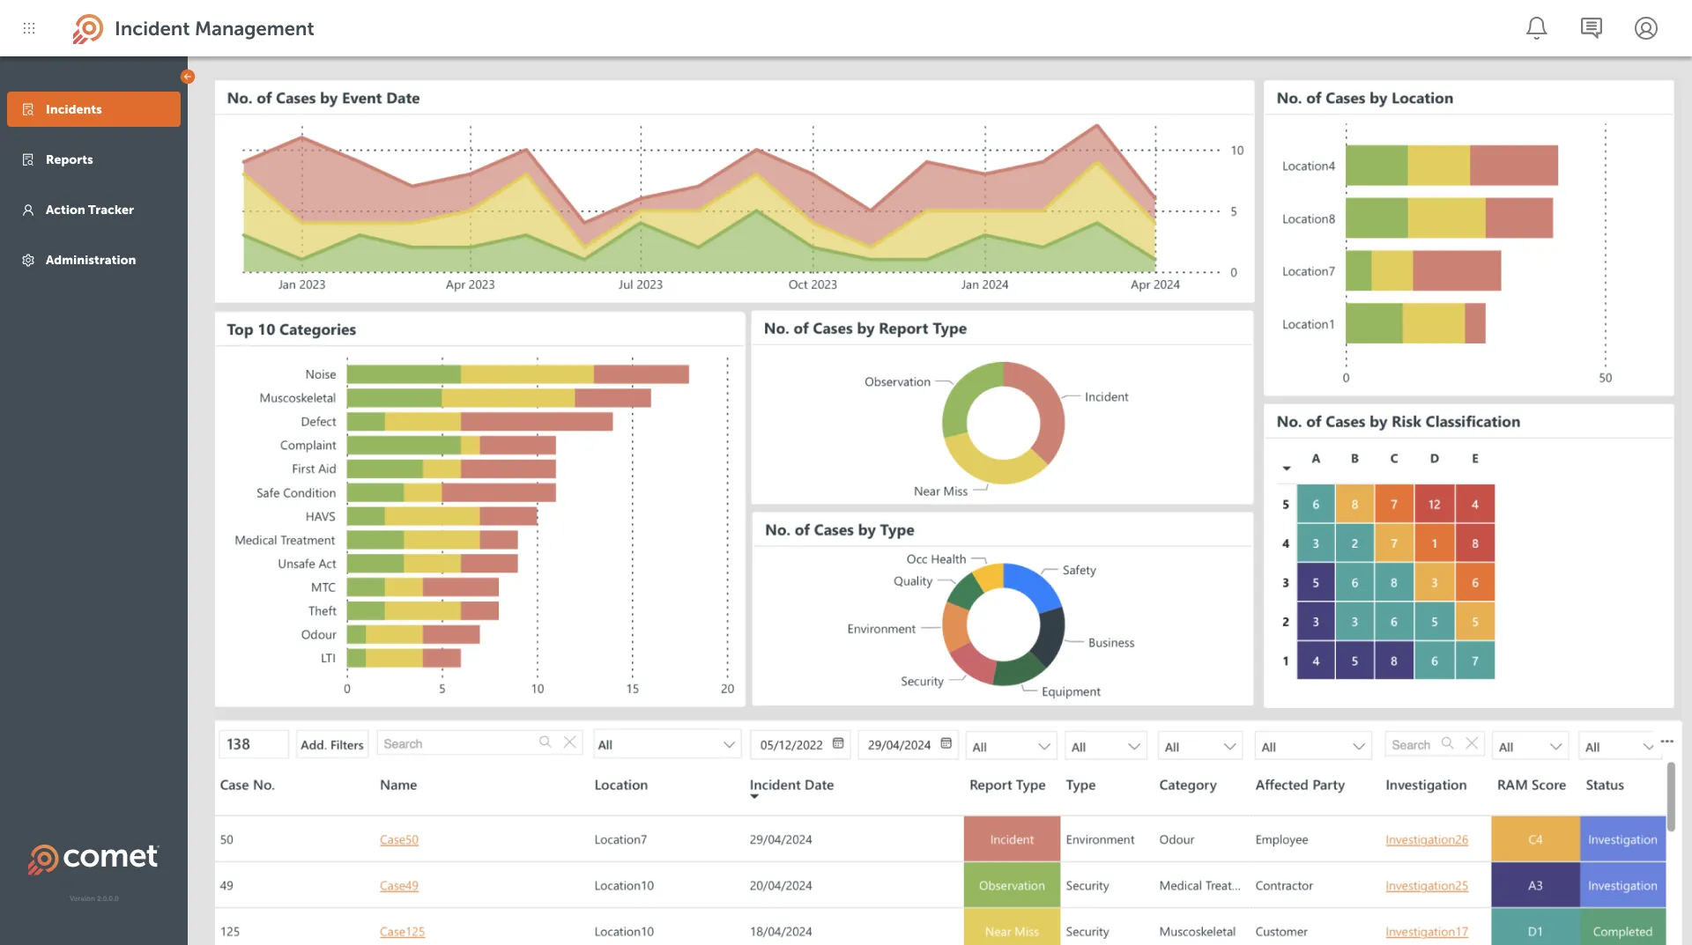Screen dimensions: 1692x945
Task: Click the Add. Filters button
Action: coord(331,745)
